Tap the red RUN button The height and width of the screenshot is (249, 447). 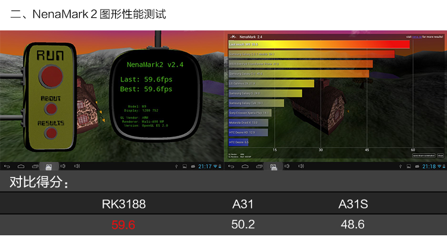tap(51, 77)
